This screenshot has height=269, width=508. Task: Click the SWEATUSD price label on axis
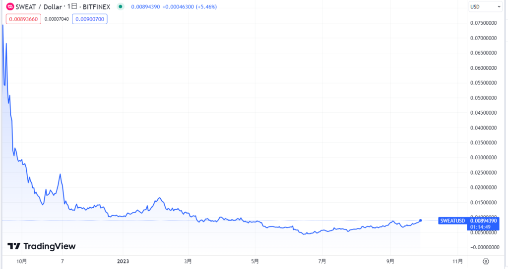coord(452,221)
